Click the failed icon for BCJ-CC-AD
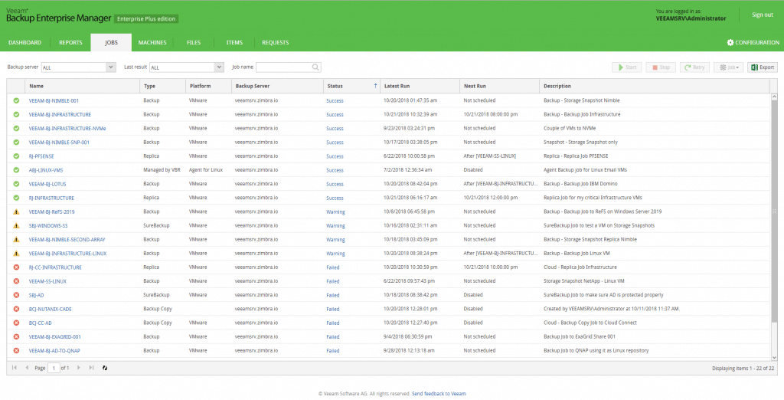The image size is (784, 400). click(x=16, y=323)
